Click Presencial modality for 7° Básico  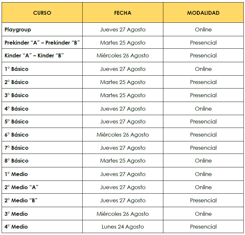pos(203,148)
